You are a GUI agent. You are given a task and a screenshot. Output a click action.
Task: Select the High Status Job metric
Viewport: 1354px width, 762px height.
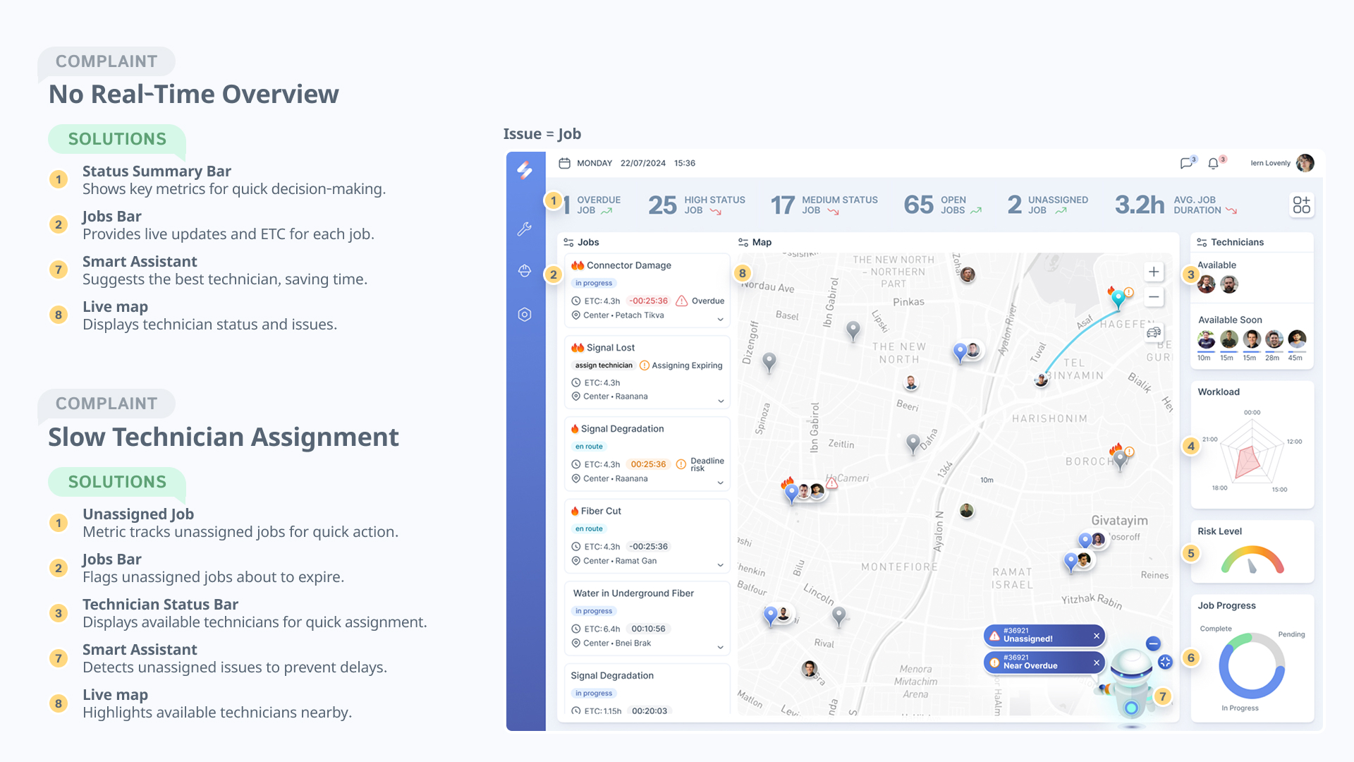coord(697,205)
